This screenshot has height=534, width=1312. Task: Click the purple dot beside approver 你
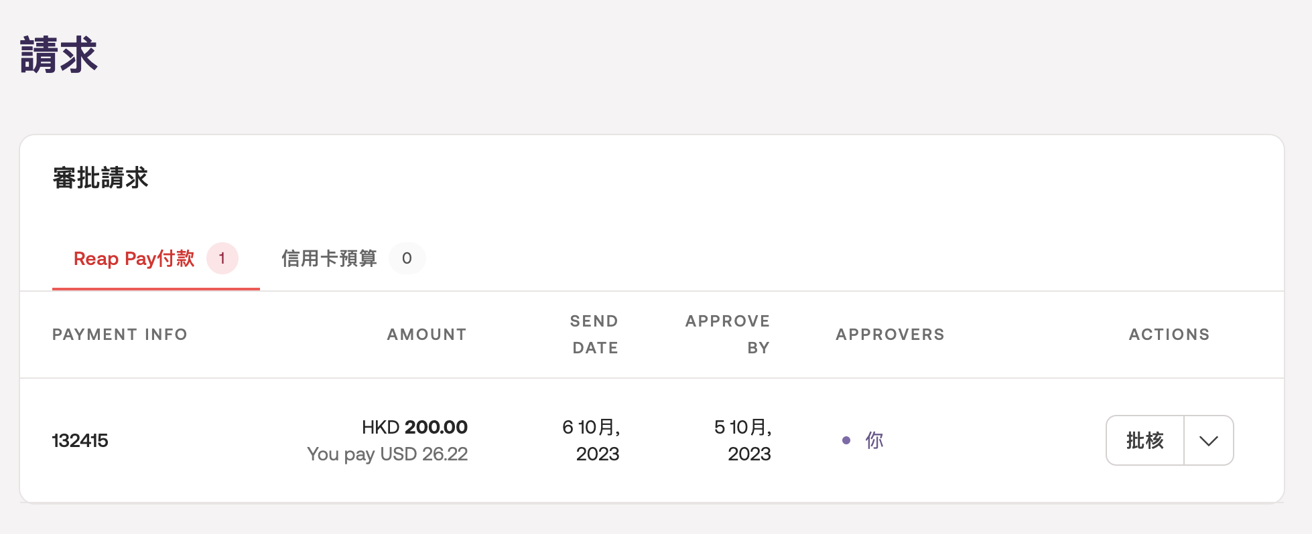coord(846,440)
